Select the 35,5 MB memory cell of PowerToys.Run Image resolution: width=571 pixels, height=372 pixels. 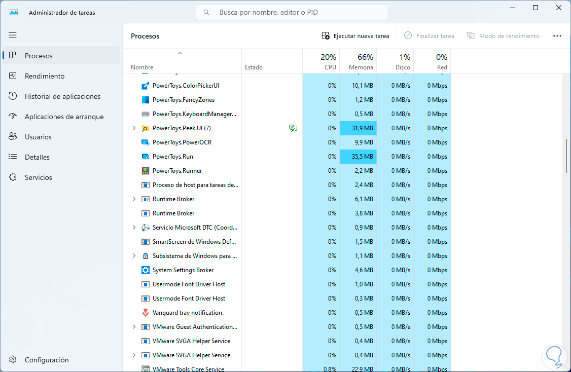pyautogui.click(x=359, y=157)
